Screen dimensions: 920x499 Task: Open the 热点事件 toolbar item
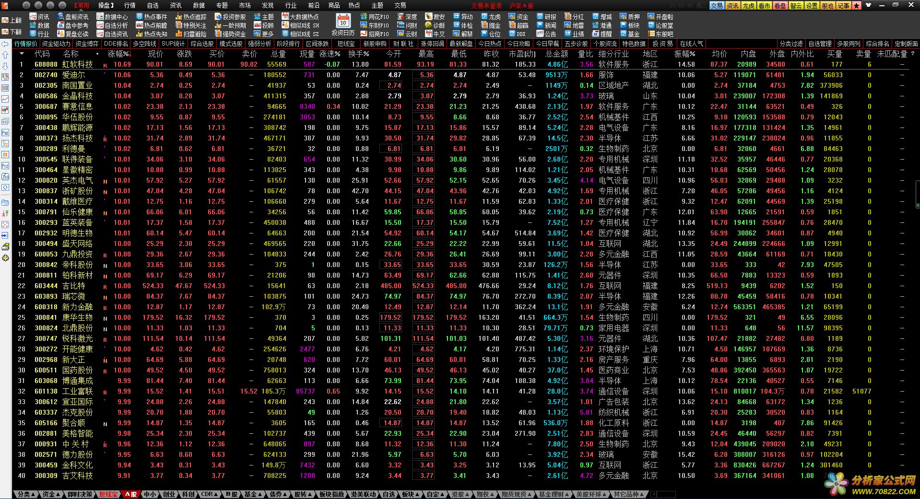(151, 17)
